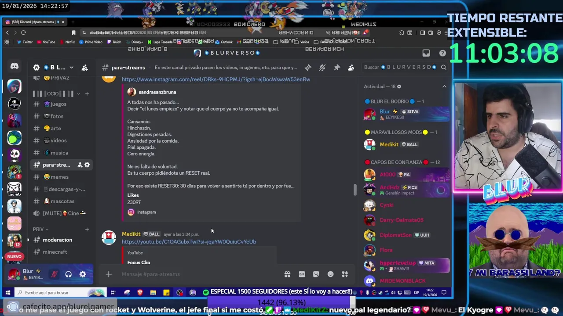Image resolution: width=563 pixels, height=316 pixels.
Task: Add channel to PRIV category plus
Action: click(87, 229)
